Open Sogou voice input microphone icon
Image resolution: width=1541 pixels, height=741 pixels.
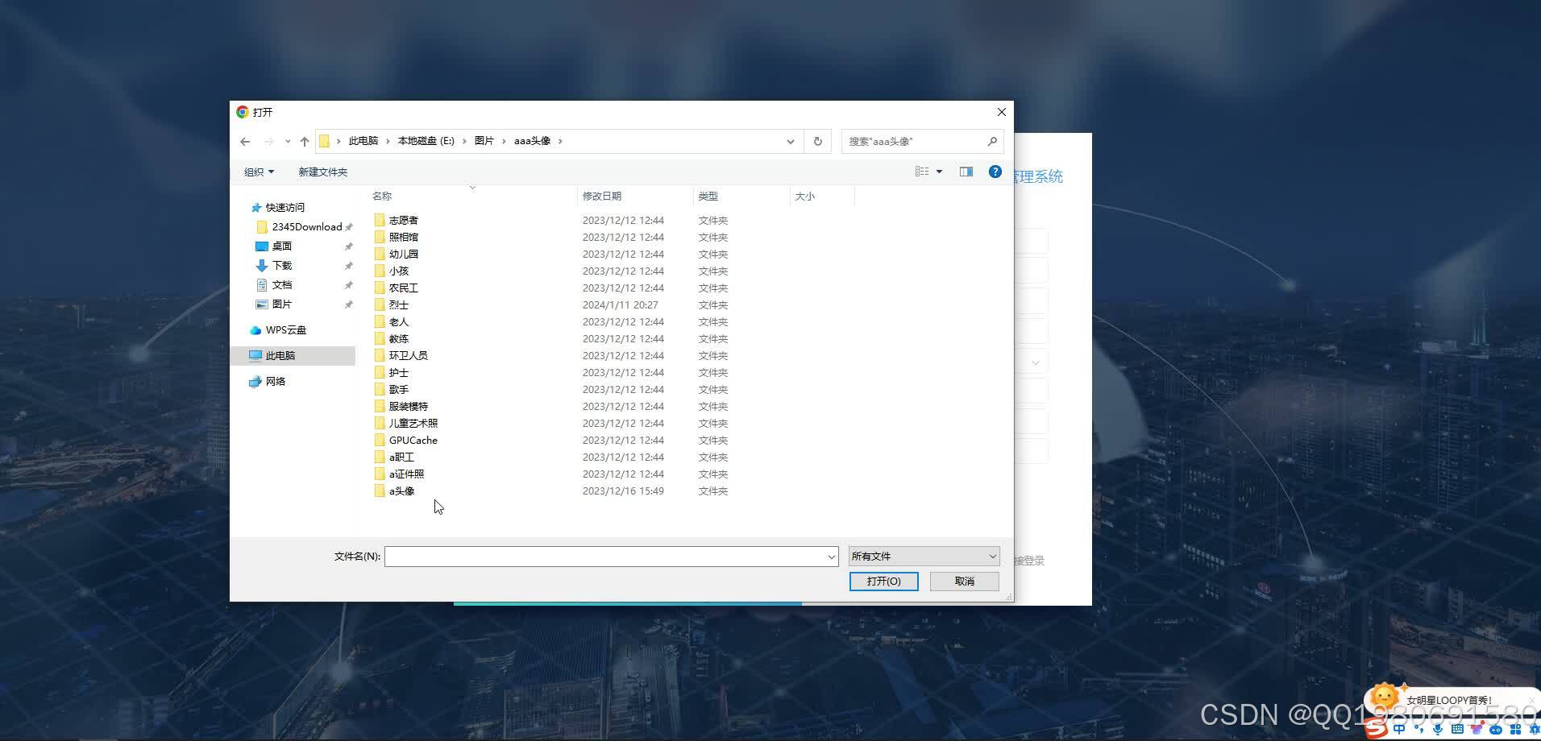click(1438, 730)
